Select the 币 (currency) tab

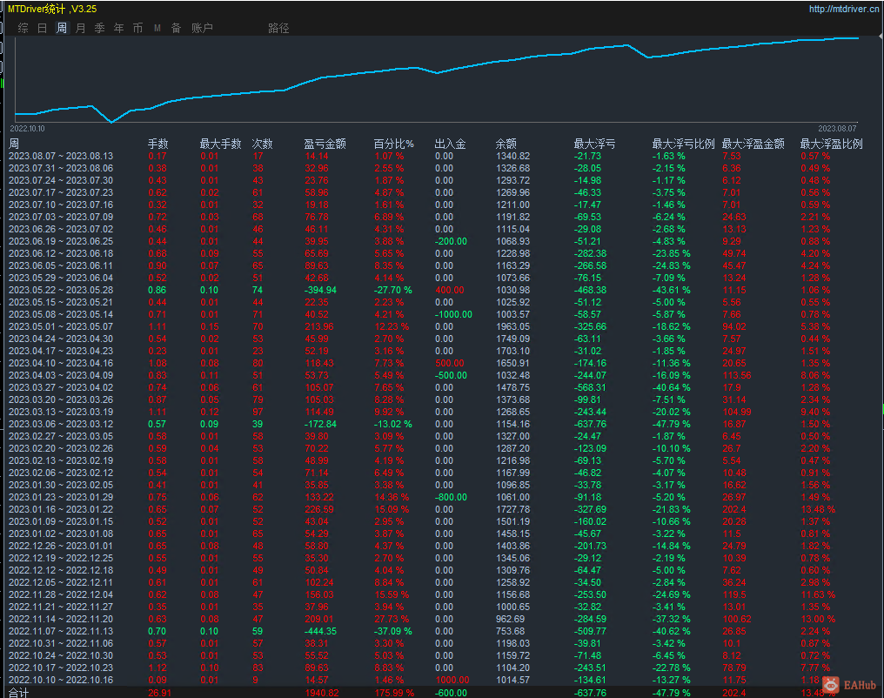tap(138, 28)
